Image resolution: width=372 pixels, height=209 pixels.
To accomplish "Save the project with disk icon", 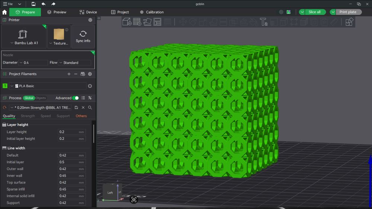I will [33, 4].
